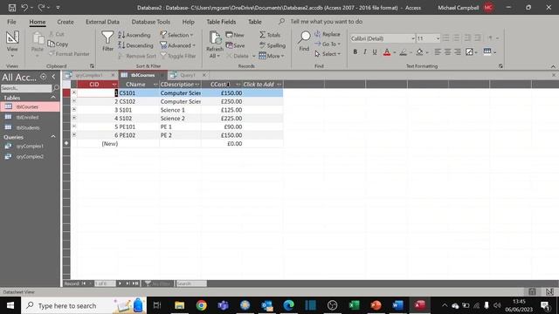Image resolution: width=559 pixels, height=314 pixels.
Task: Click Refresh All icon
Action: coord(215,44)
